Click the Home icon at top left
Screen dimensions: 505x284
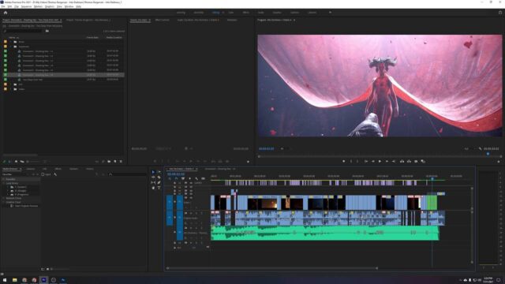click(x=6, y=13)
